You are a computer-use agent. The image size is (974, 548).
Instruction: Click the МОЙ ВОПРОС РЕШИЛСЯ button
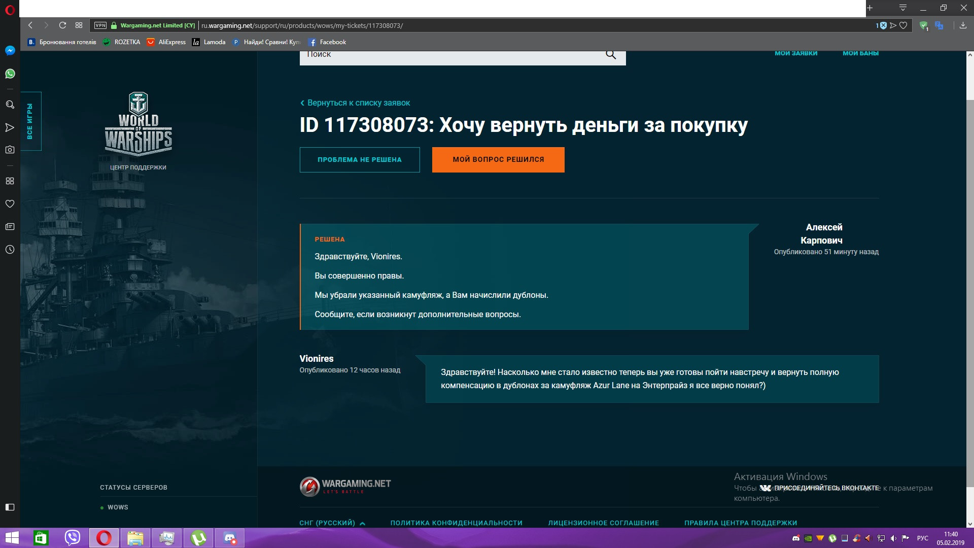pos(498,159)
